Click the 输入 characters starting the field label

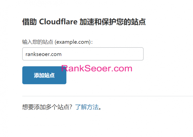(27, 42)
